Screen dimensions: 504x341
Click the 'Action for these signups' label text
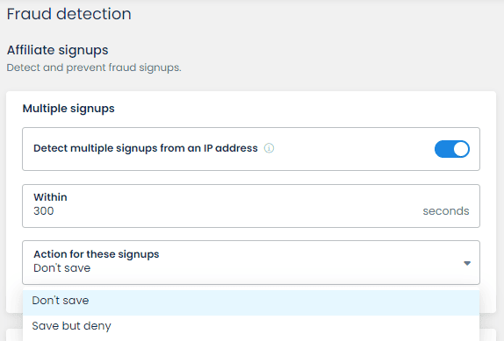point(97,254)
